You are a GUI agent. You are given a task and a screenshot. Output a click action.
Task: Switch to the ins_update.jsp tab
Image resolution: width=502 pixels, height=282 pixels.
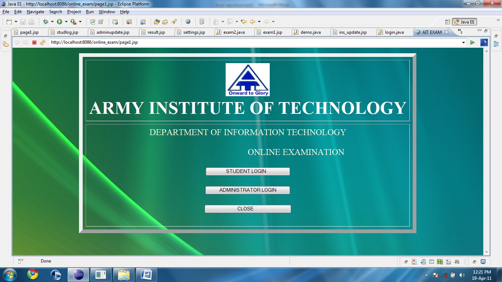352,32
